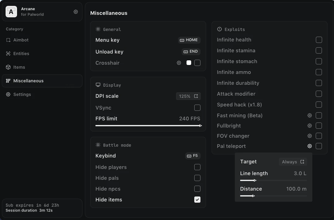Click the FPS limit slider
Screen dimensions: 334x220
point(148,126)
